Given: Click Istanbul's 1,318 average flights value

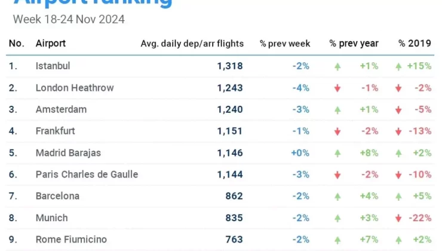Looking at the screenshot, I should 230,66.
